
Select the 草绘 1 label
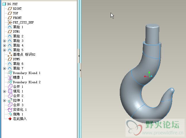pos(18,27)
